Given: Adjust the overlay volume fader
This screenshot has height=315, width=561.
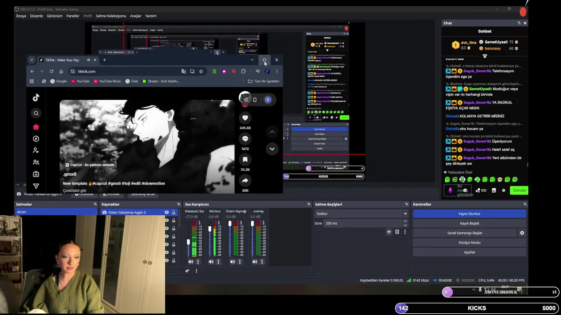Looking at the screenshot, I should tap(252, 224).
